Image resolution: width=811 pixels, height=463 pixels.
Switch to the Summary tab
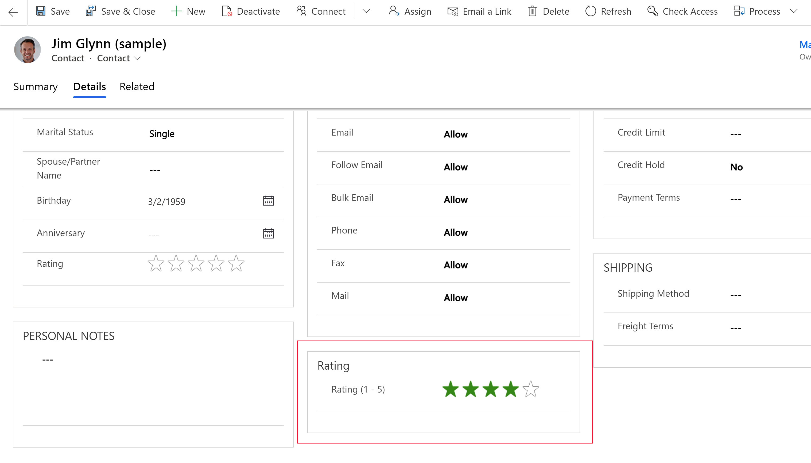(x=36, y=86)
